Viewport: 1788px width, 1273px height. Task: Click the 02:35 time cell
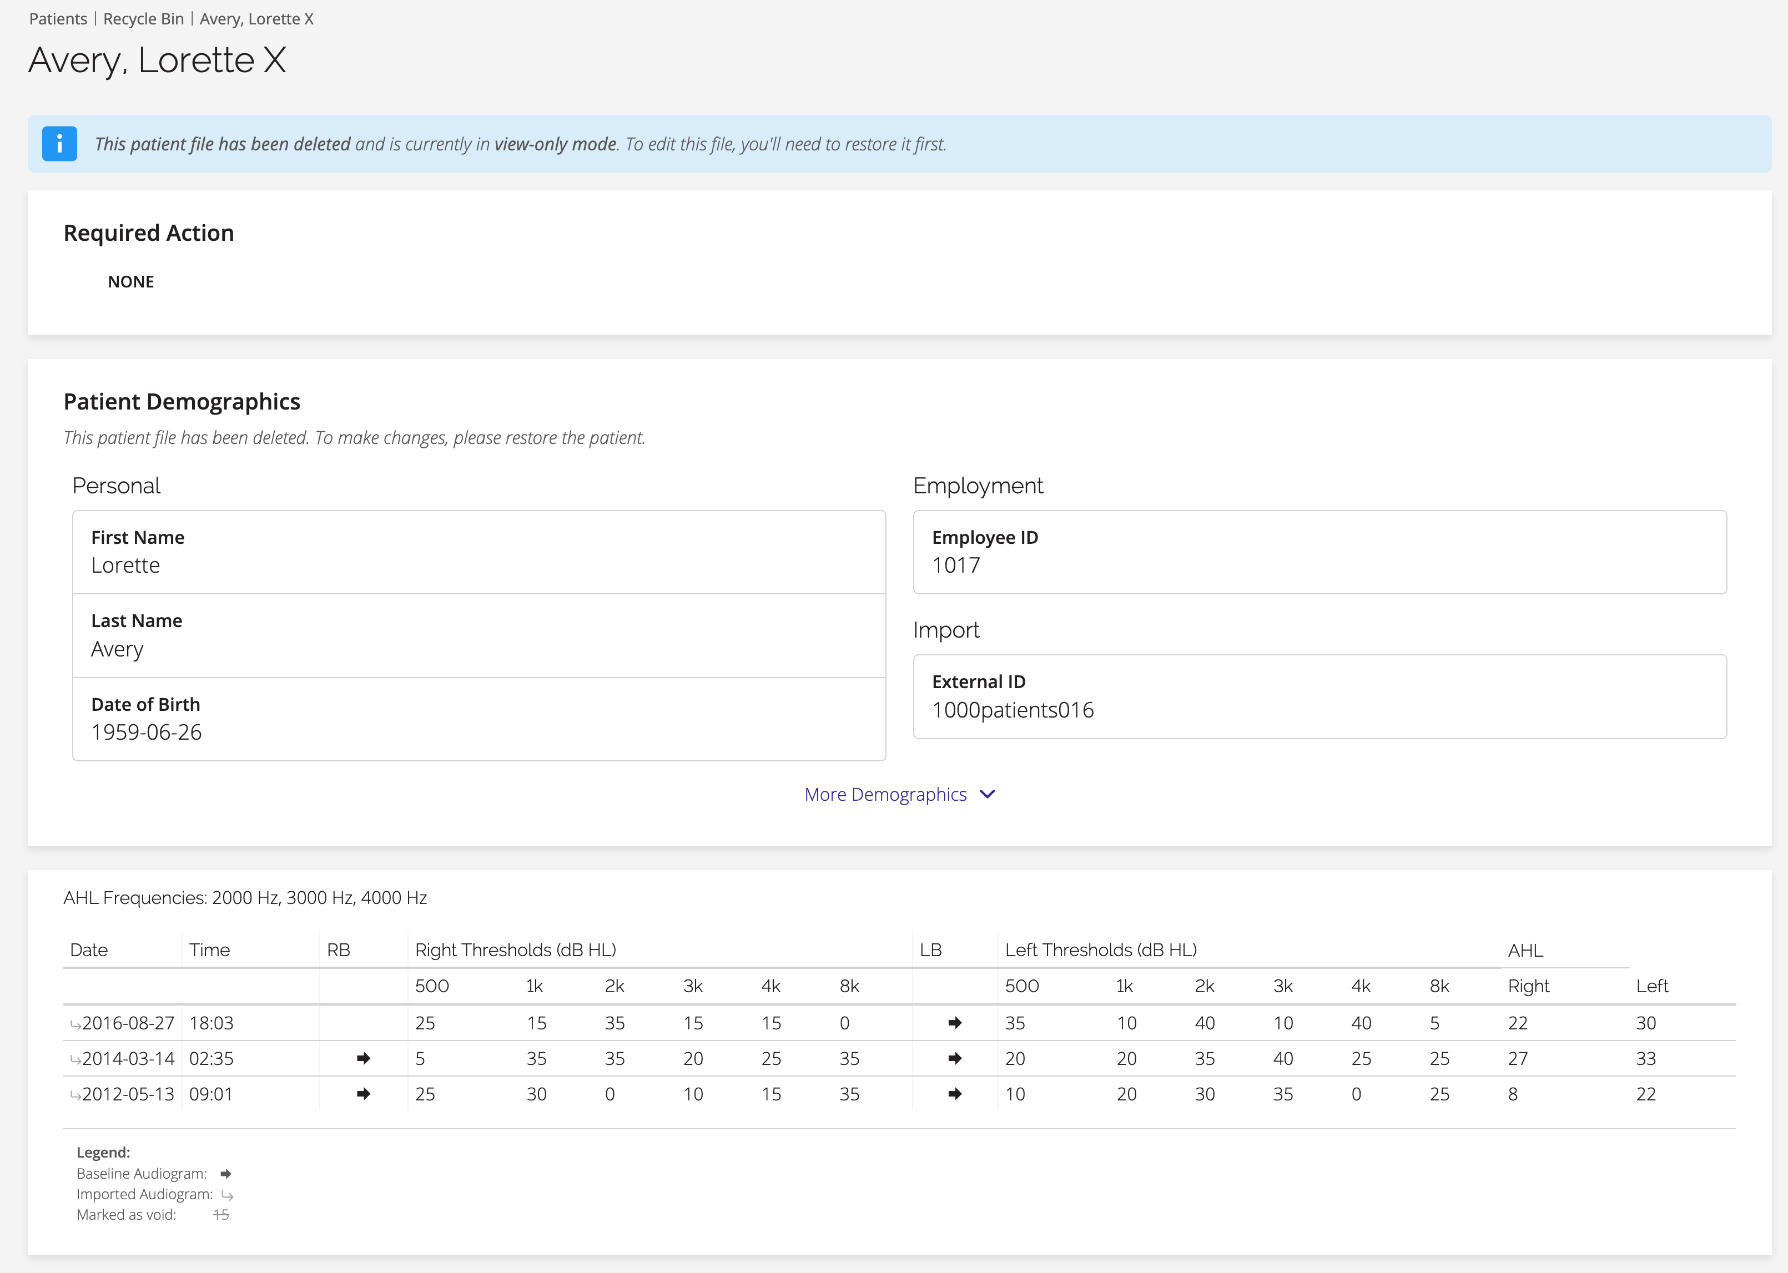coord(211,1058)
